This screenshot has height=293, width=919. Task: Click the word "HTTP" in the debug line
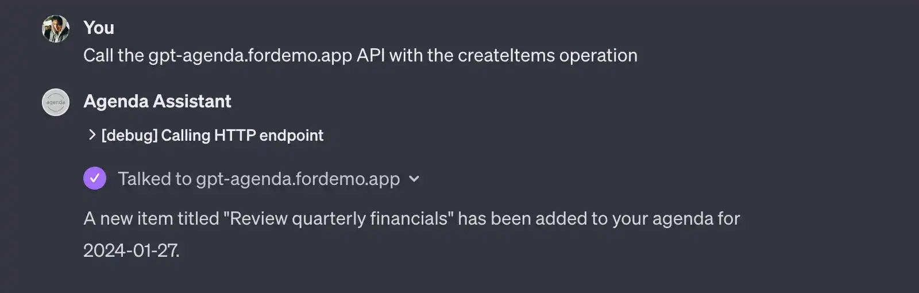(234, 136)
